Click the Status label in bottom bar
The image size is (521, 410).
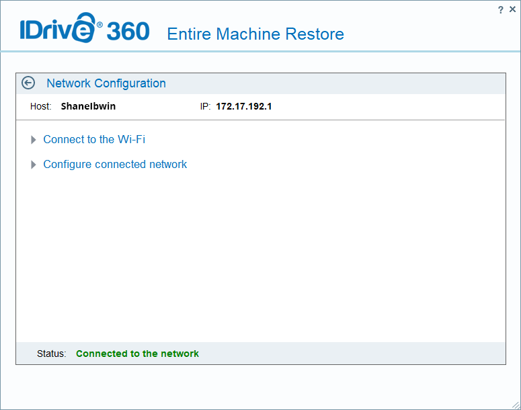point(52,354)
